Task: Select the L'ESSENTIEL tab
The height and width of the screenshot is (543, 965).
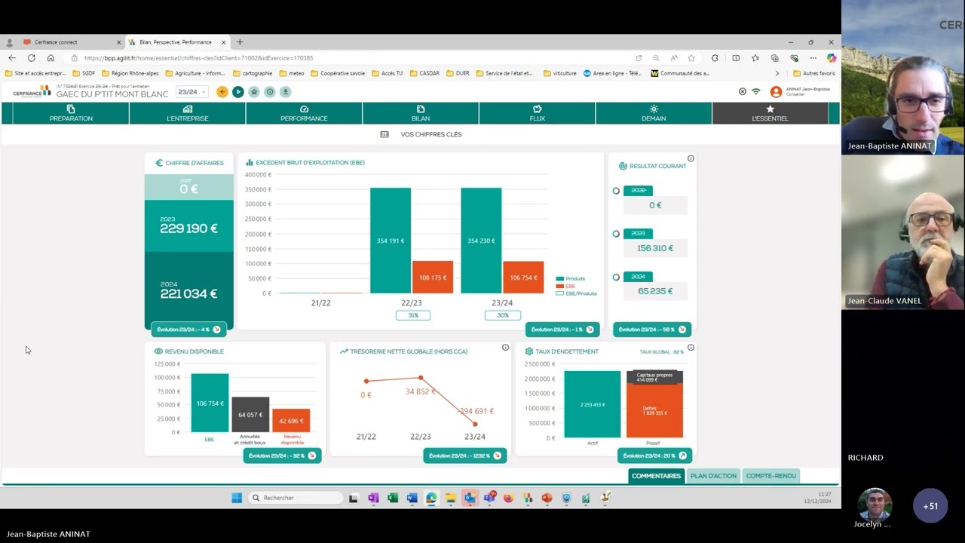Action: (770, 113)
